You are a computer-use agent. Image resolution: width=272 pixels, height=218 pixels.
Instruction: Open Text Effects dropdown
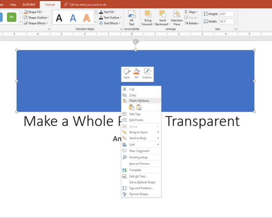[x=110, y=23]
